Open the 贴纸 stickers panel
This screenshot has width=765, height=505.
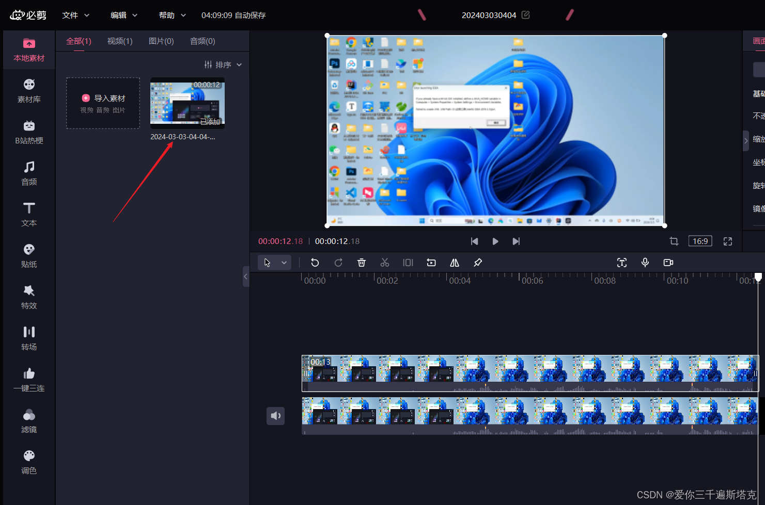(x=29, y=256)
